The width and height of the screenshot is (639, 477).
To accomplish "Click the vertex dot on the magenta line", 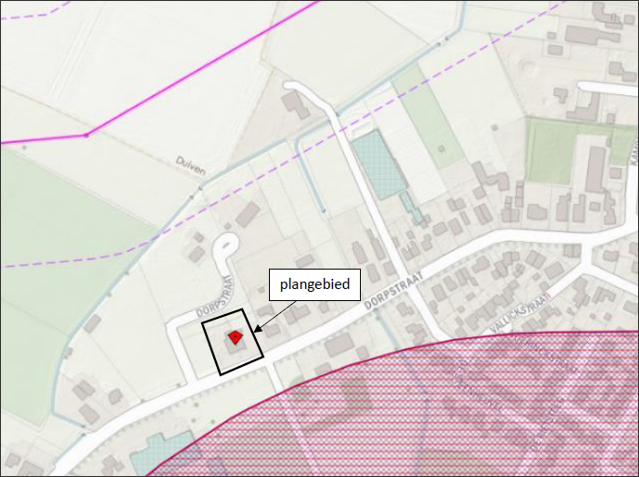I will (x=86, y=136).
